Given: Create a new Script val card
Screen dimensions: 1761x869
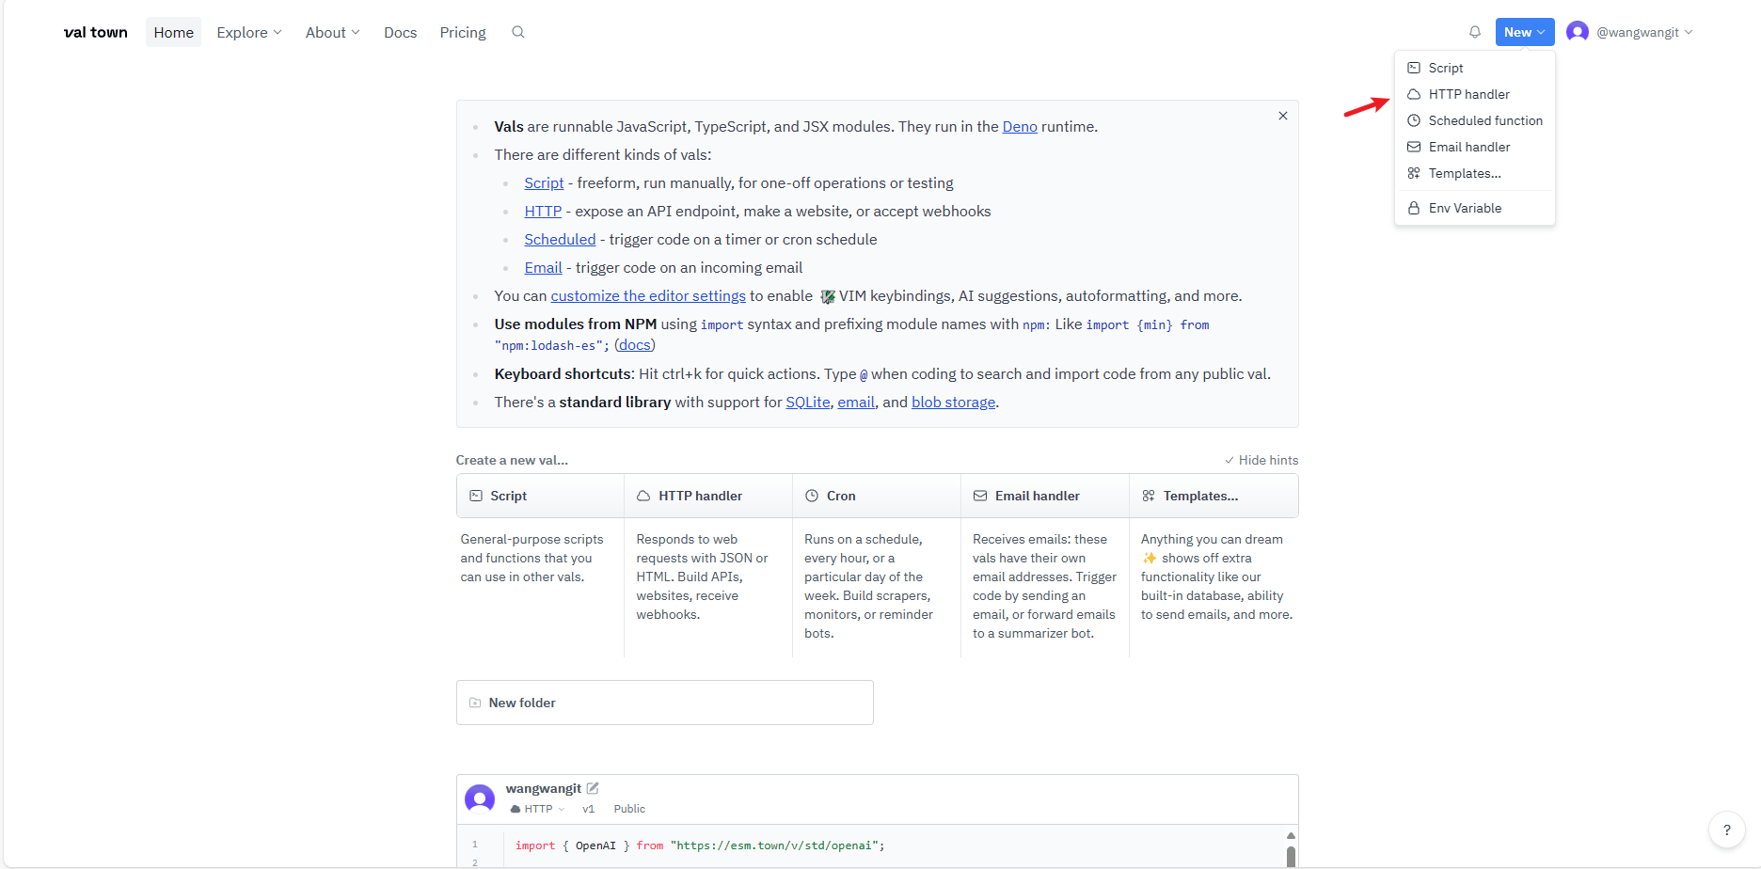Looking at the screenshot, I should 540,496.
